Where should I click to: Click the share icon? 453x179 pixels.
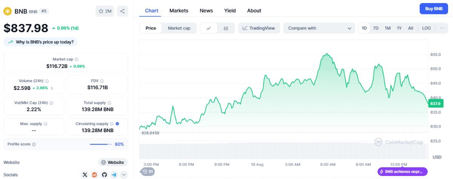pyautogui.click(x=122, y=11)
